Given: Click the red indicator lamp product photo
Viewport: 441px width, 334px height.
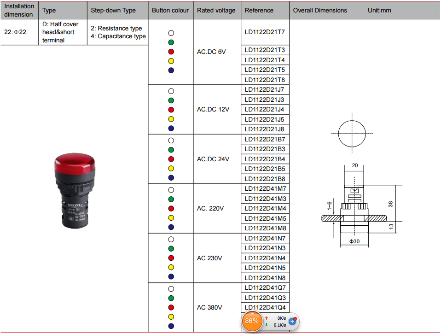Looking at the screenshot, I should [75, 191].
